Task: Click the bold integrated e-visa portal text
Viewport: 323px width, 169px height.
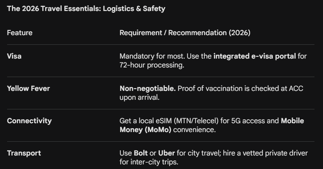Action: [254, 56]
